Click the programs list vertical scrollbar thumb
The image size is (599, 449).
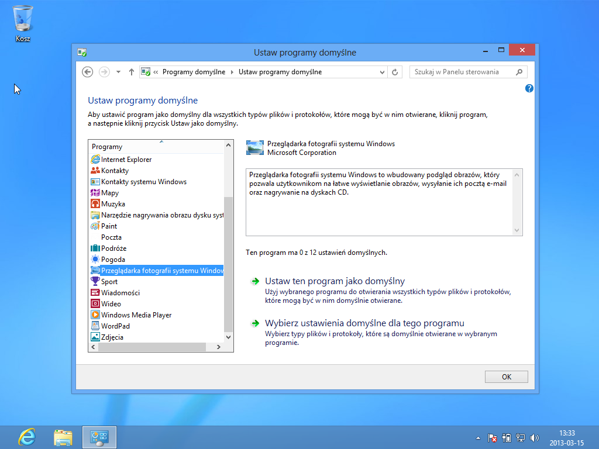[x=229, y=264]
